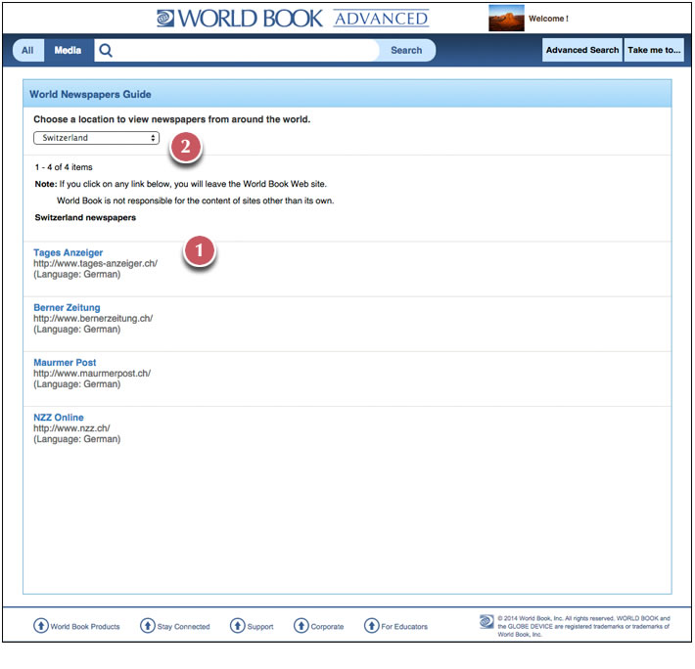695x669 pixels.
Task: Click the 'Switzerland newspapers' subheading
Action: pos(85,217)
